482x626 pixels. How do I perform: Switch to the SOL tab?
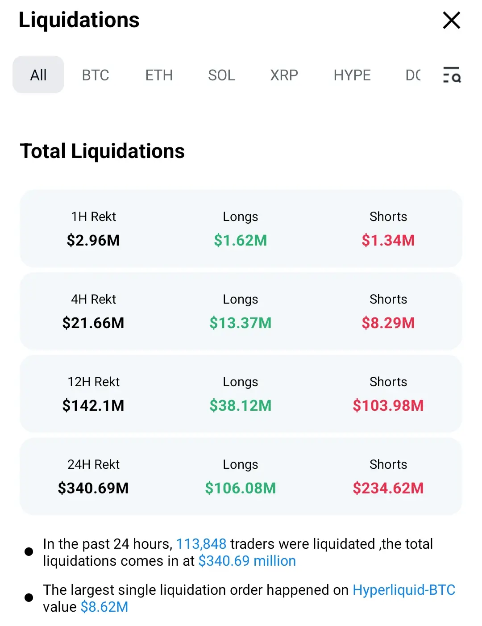(x=221, y=75)
